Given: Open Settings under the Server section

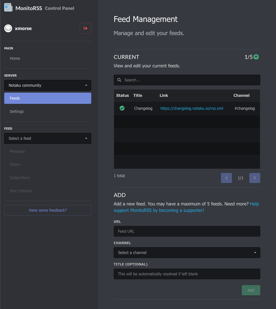Looking at the screenshot, I should tap(17, 111).
